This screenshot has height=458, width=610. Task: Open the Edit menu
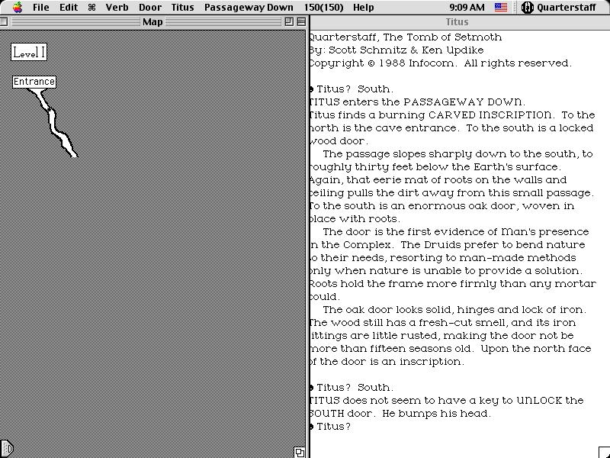tap(69, 7)
